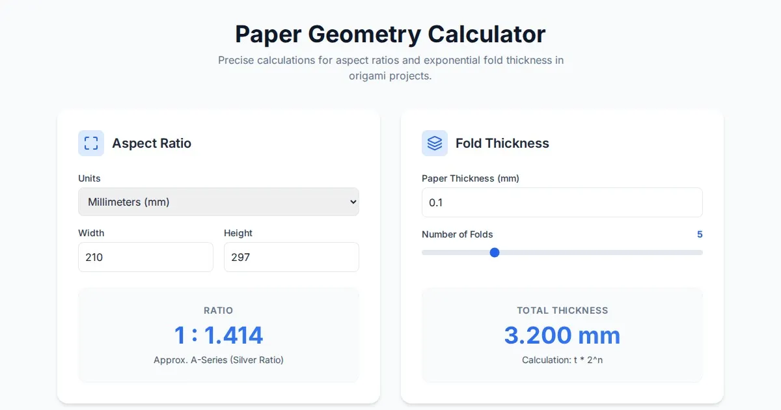
Task: Click the chevron arrow on Millimeters selector
Action: pyautogui.click(x=353, y=202)
